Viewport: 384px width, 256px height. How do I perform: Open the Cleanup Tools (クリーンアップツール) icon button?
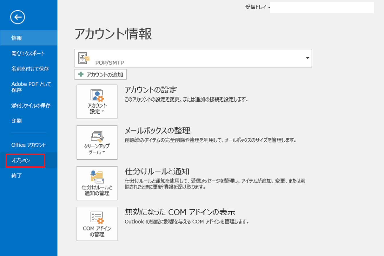(x=97, y=142)
